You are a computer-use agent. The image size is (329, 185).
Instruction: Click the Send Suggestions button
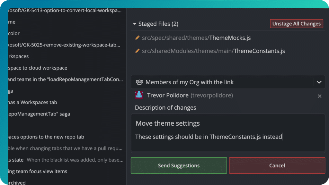(179, 165)
